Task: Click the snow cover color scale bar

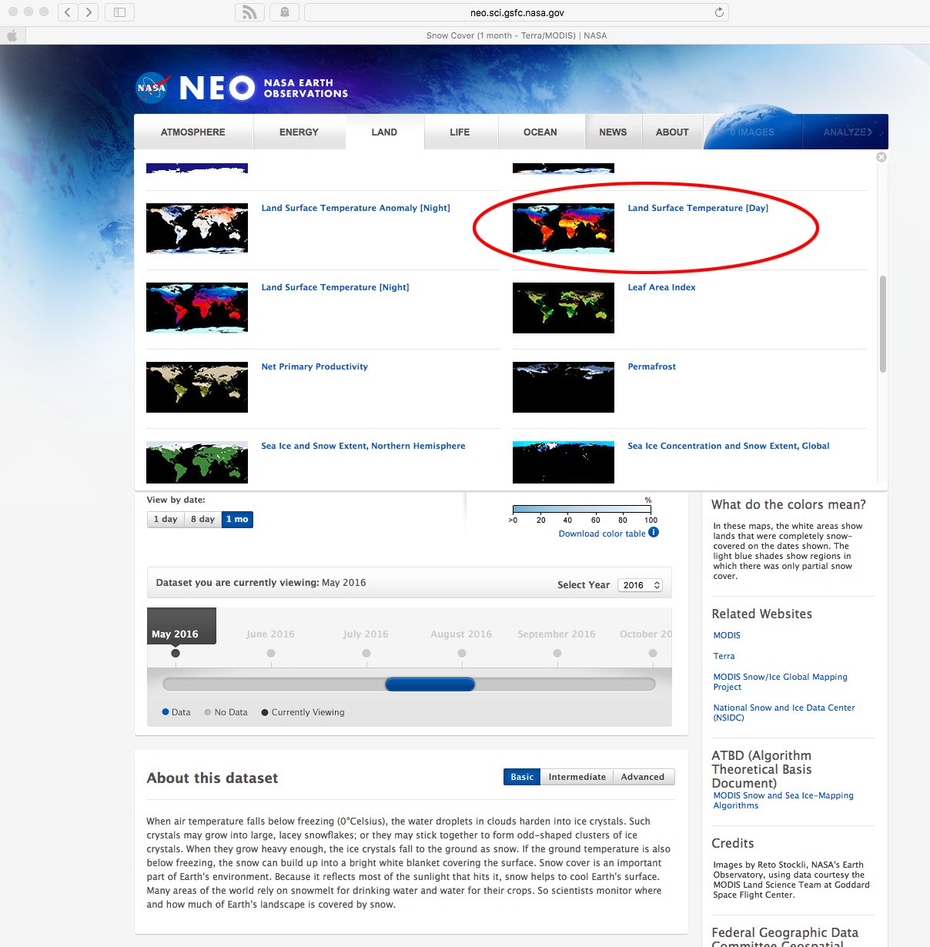Action: (582, 509)
